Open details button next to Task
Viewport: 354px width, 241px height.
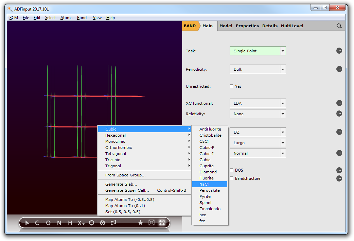[x=339, y=51]
